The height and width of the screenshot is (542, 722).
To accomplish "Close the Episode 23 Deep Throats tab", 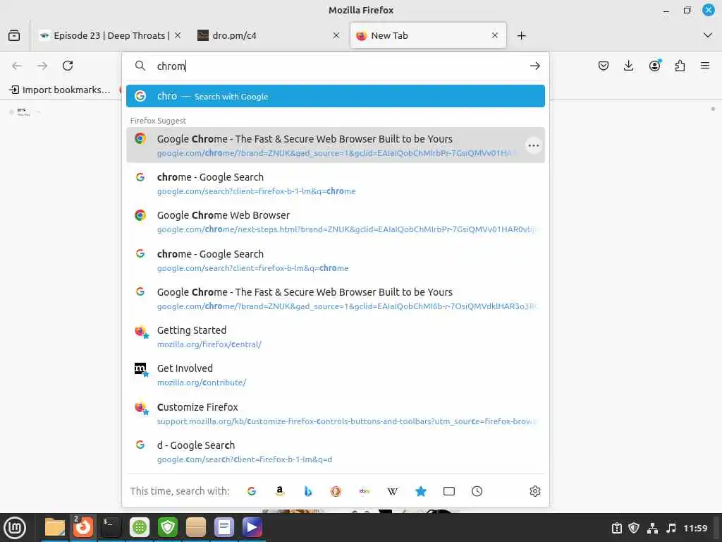I will pos(178,35).
